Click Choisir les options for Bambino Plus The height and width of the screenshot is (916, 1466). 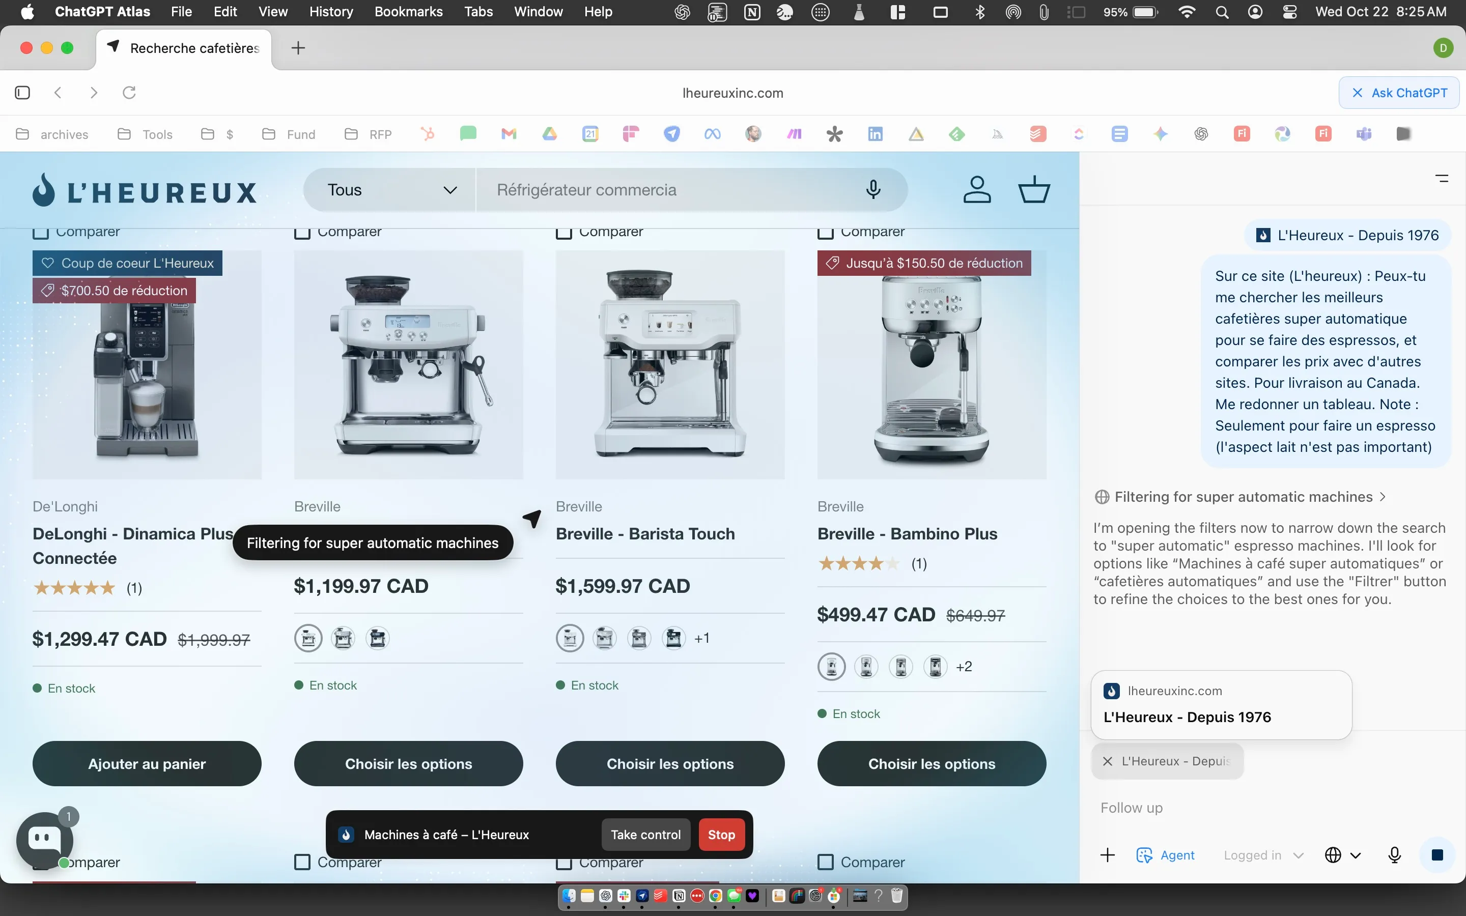point(932,763)
